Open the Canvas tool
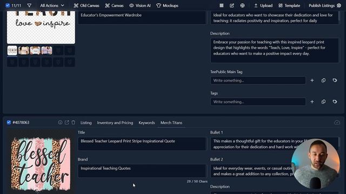 click(x=114, y=5)
